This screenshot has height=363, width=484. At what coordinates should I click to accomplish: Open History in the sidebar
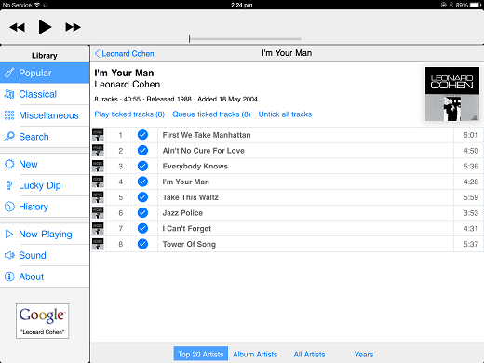click(45, 207)
